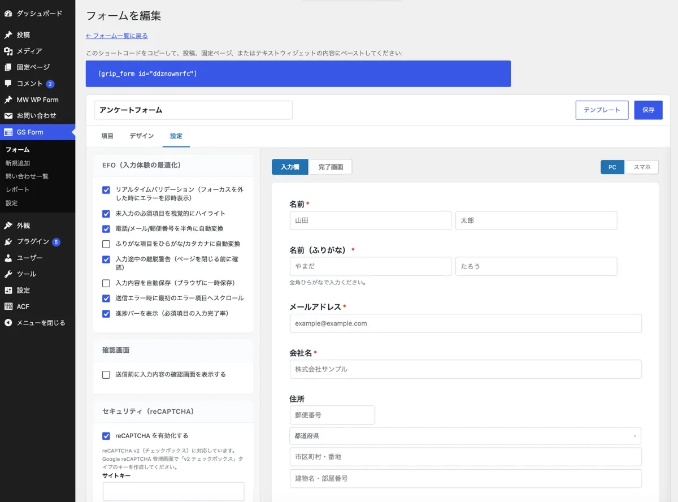
Task: Click the plugin updates badge 5
Action: (56, 242)
